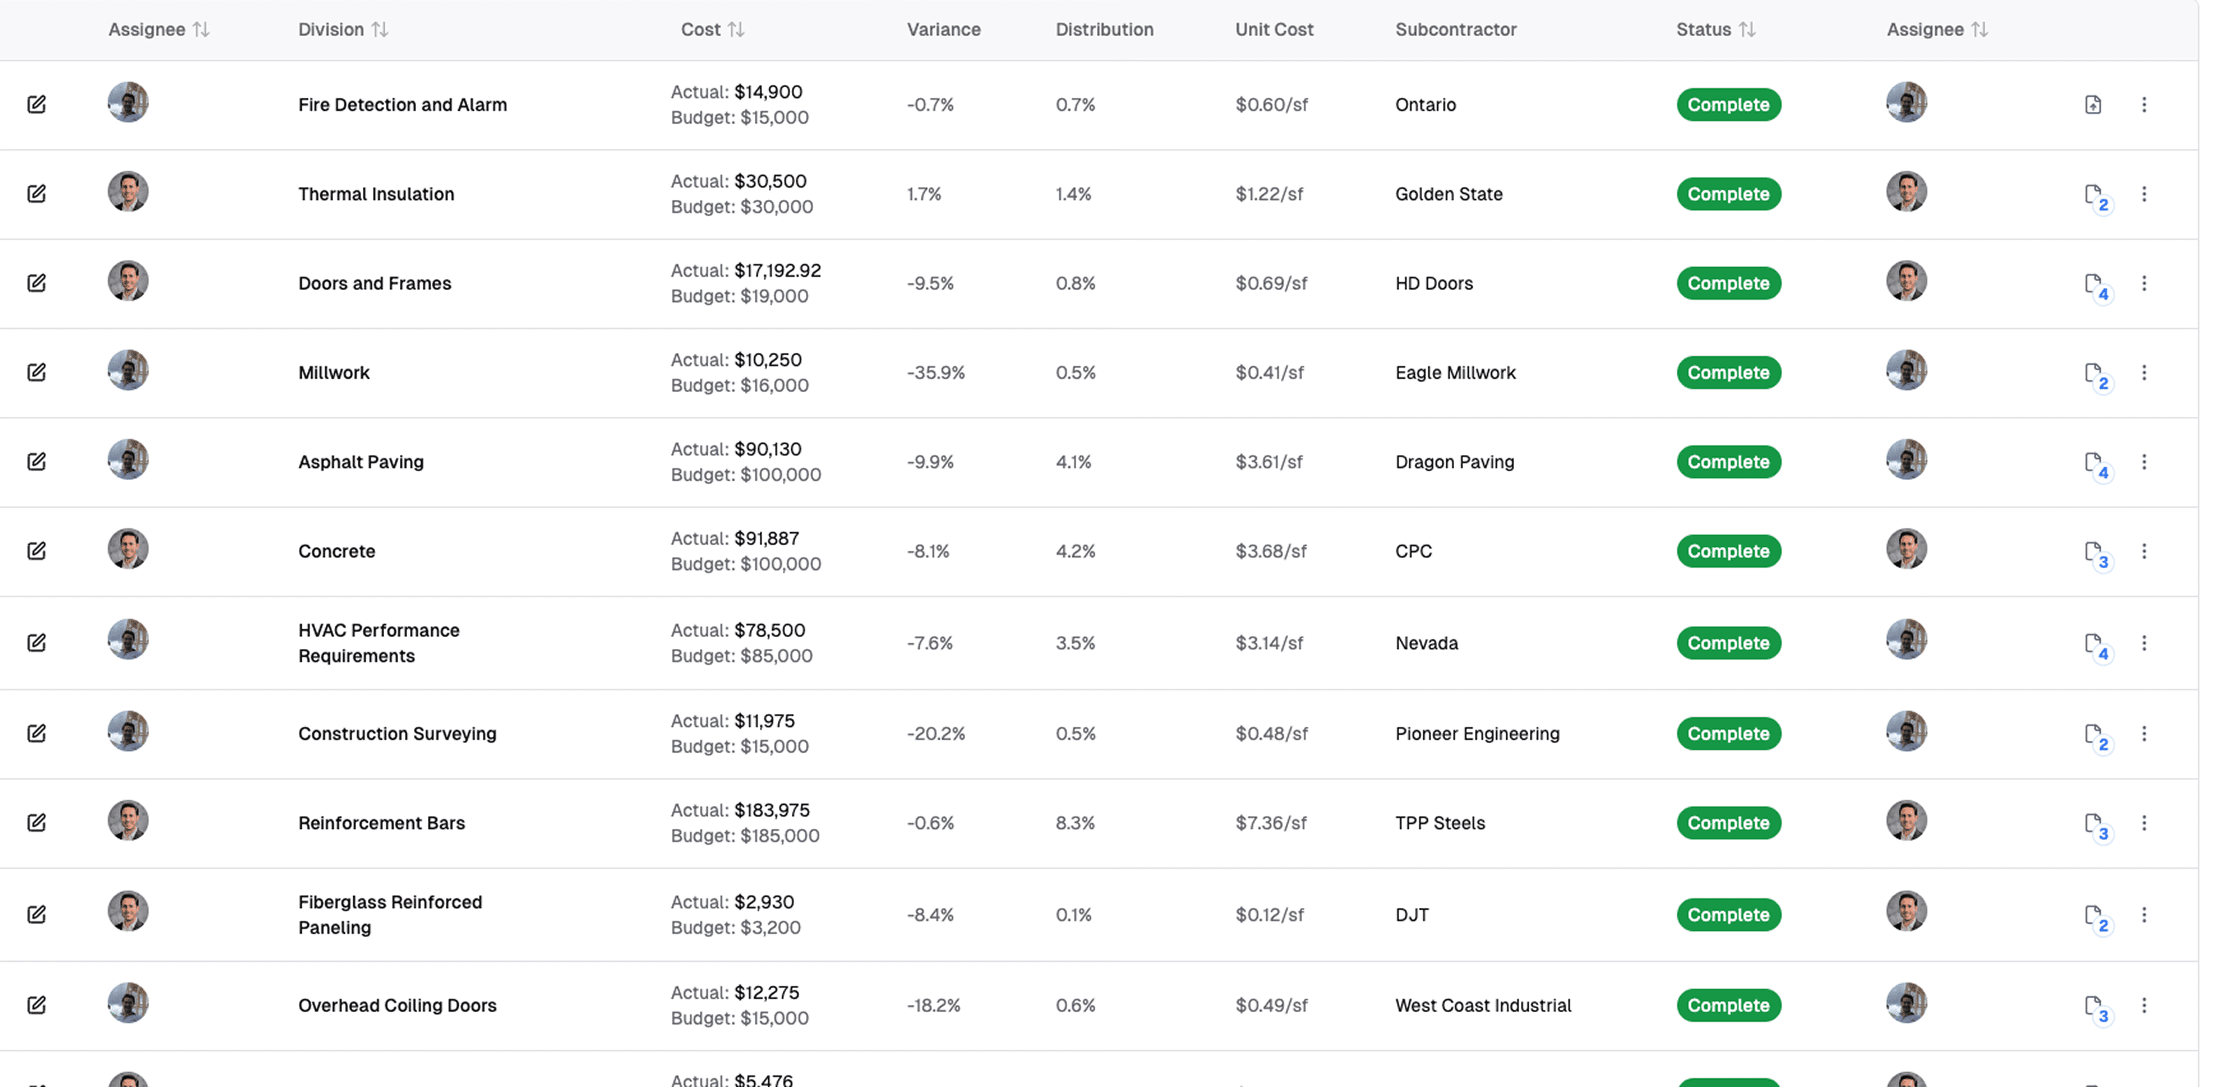
Task: Open edit pencil for Millwork row
Action: pos(36,372)
